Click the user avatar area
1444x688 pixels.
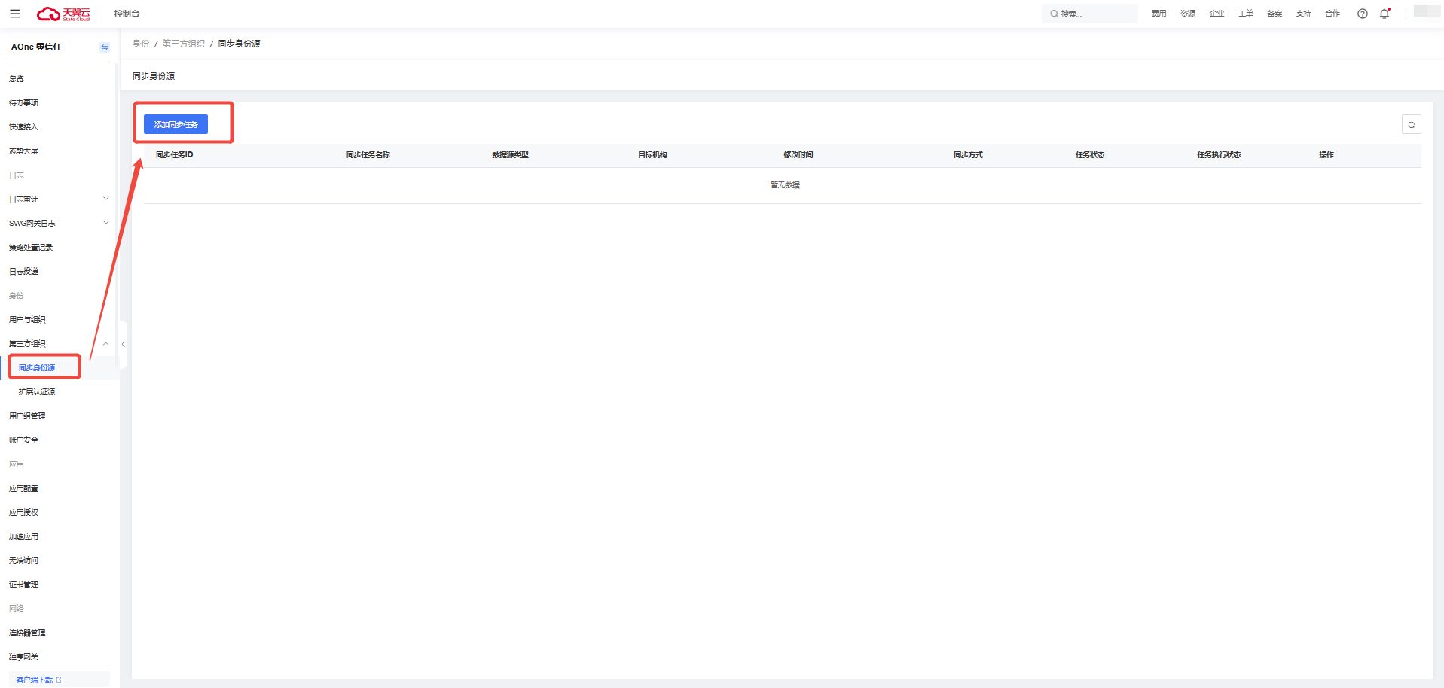[x=1427, y=11]
